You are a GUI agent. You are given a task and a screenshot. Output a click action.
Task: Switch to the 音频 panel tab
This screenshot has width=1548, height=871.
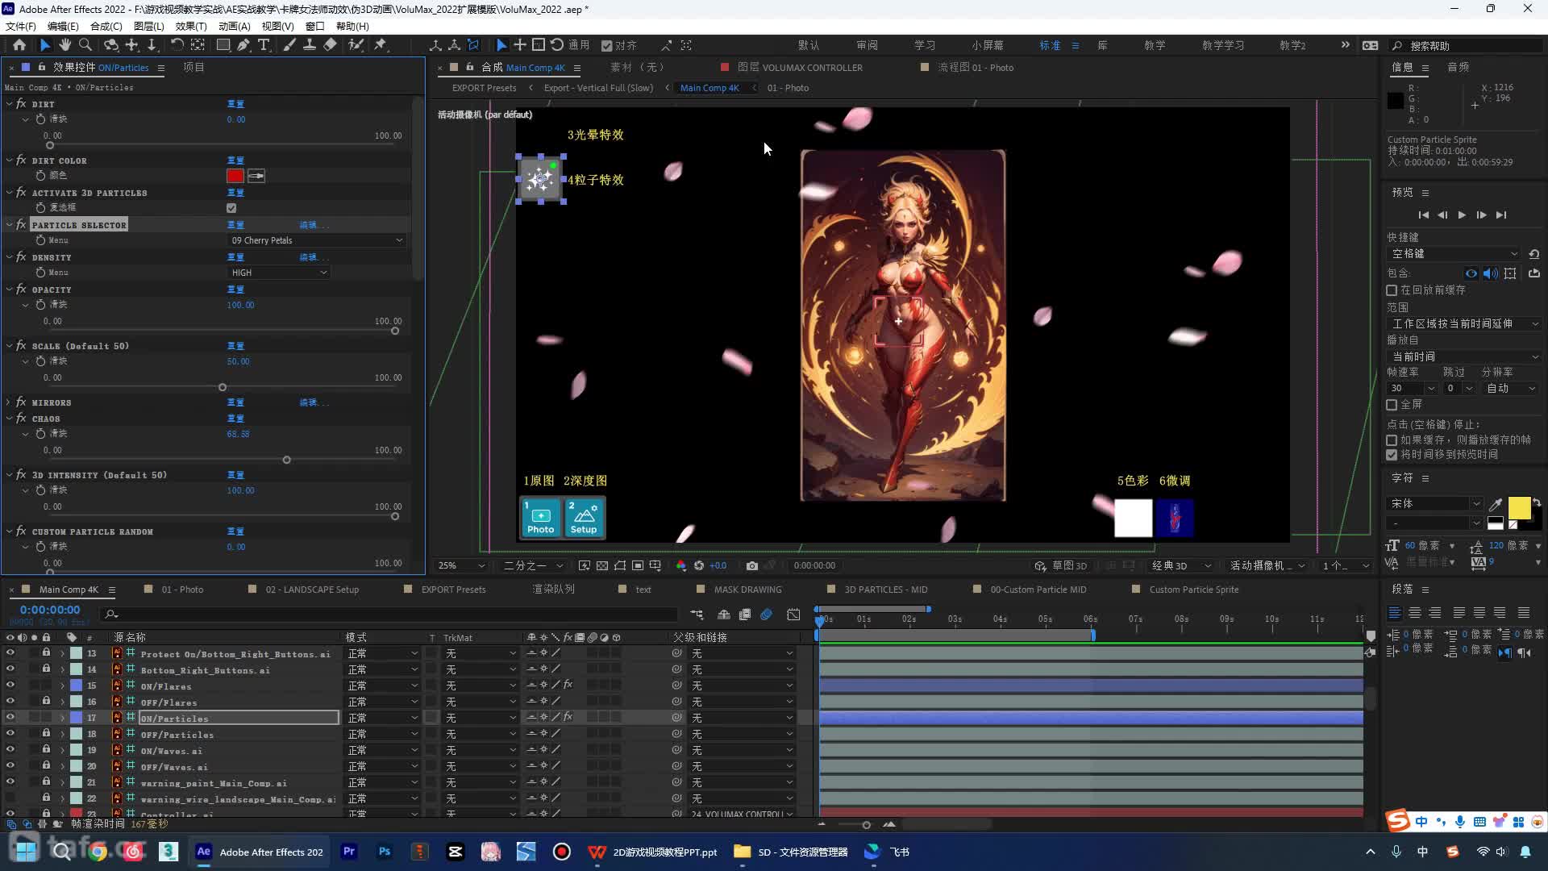pyautogui.click(x=1459, y=67)
